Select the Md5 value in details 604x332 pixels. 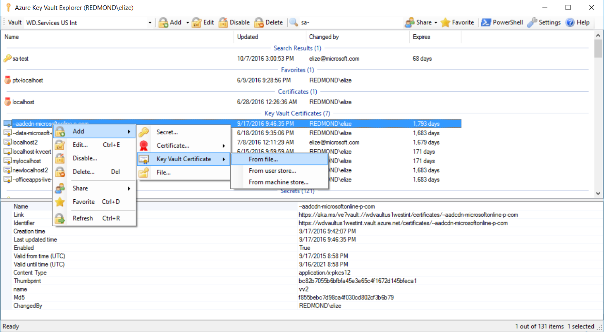[x=346, y=297]
